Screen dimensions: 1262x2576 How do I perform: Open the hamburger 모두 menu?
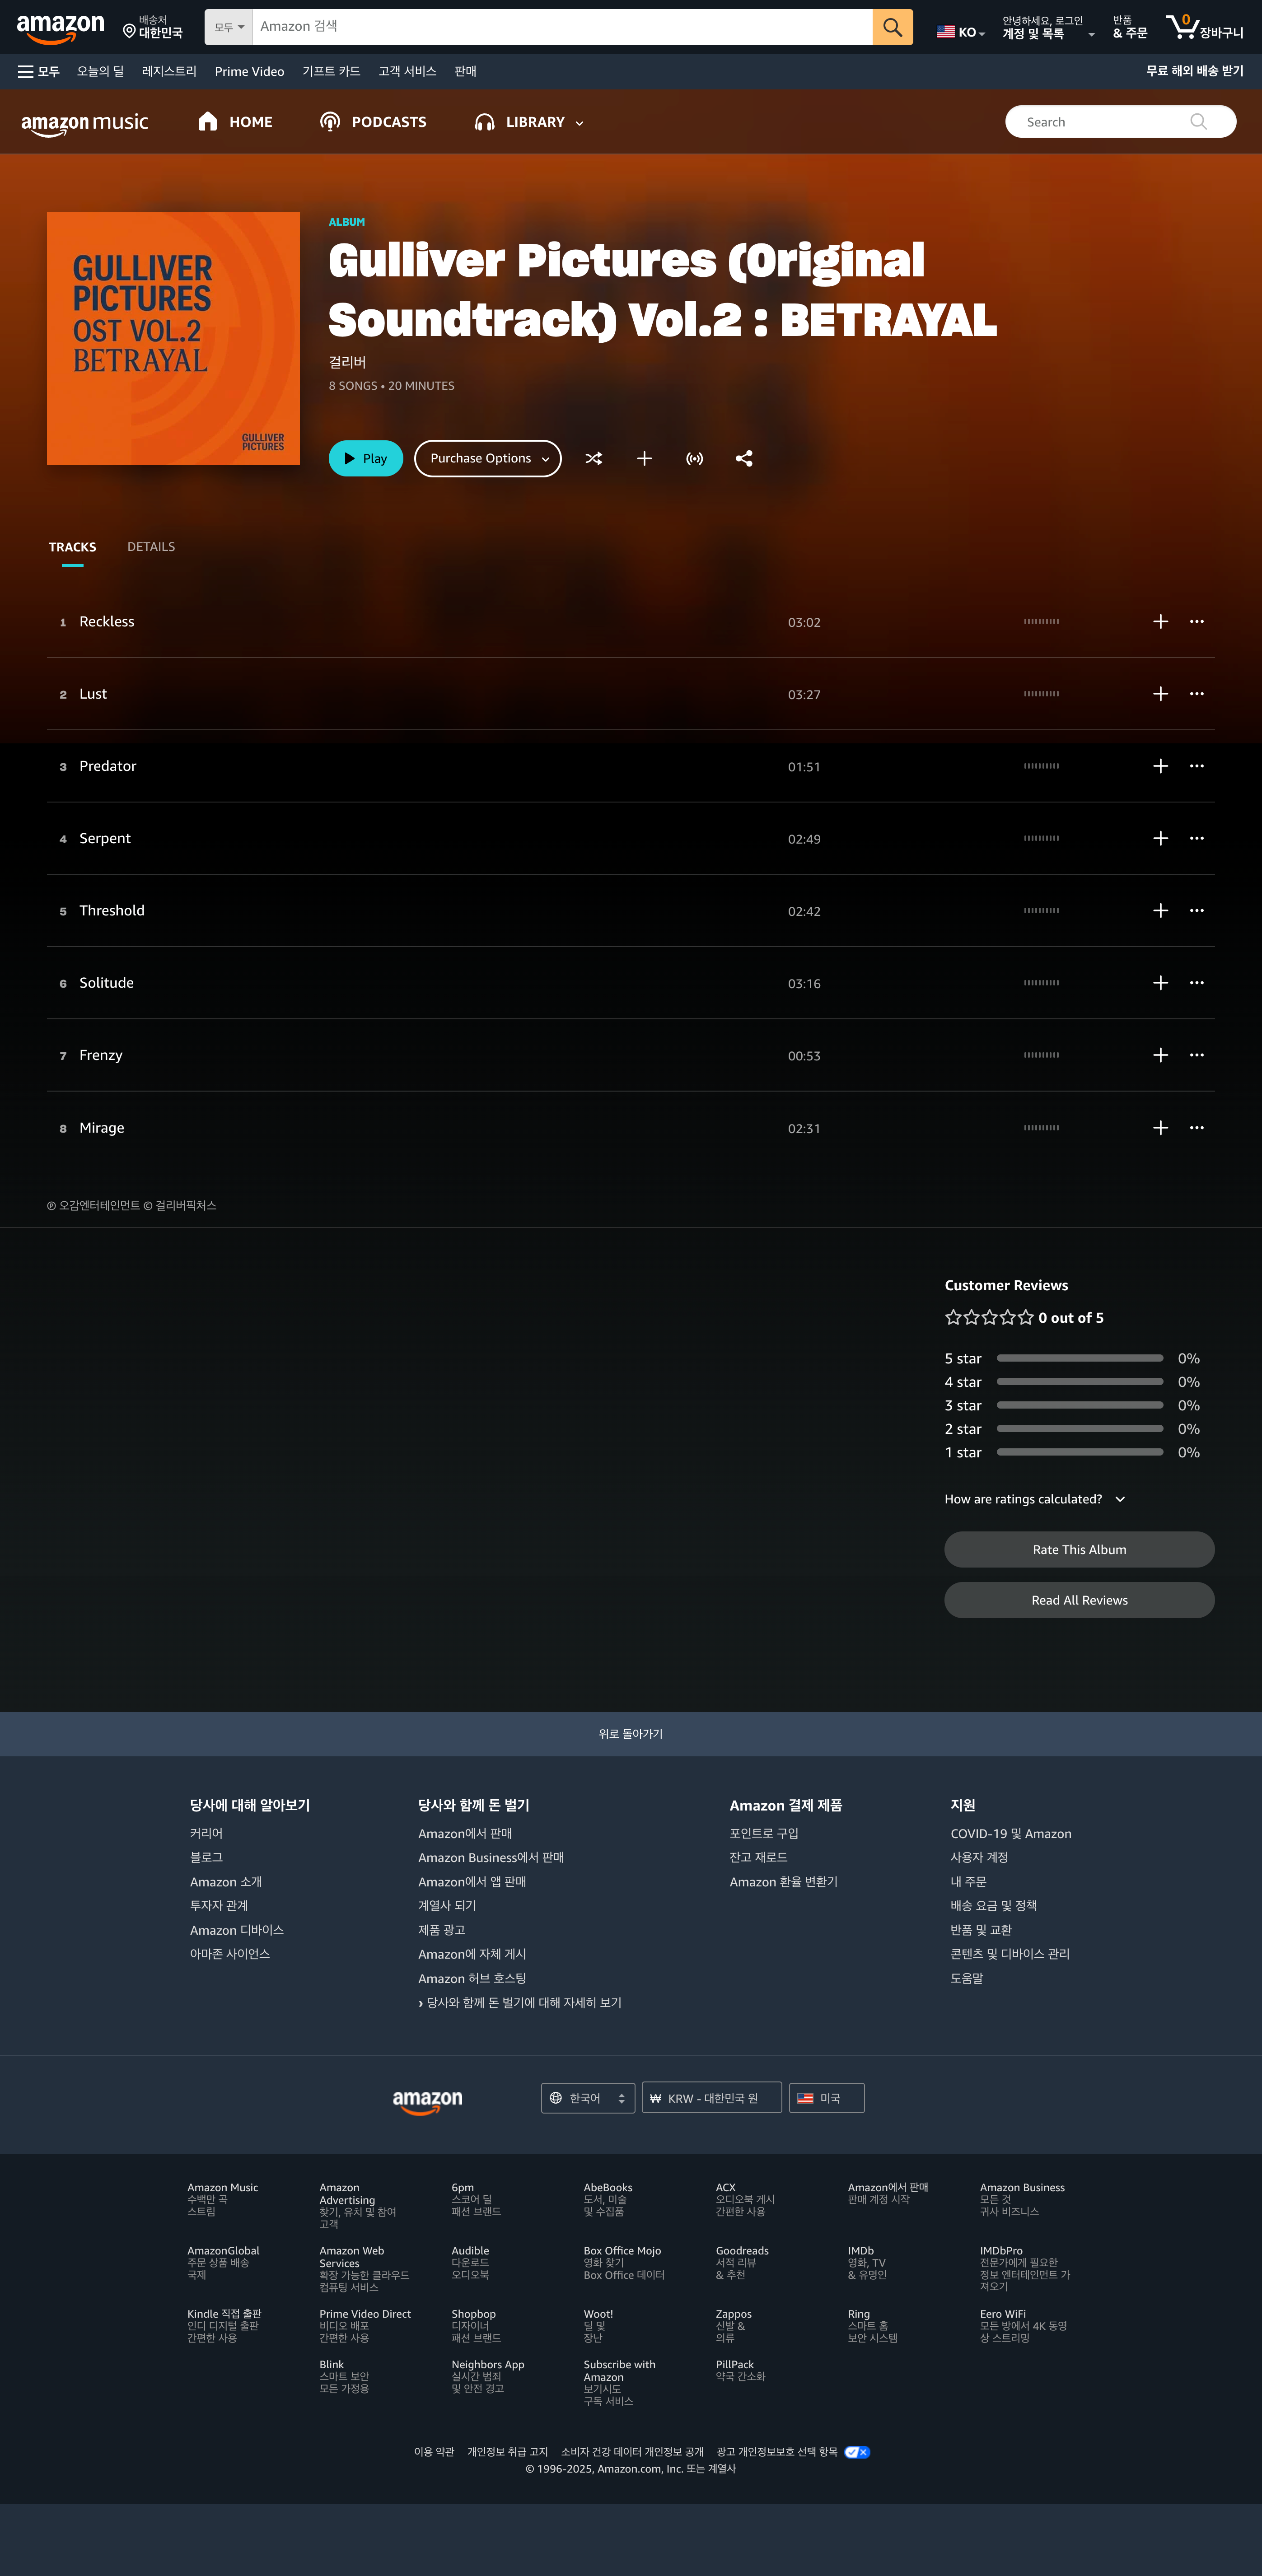[39, 72]
